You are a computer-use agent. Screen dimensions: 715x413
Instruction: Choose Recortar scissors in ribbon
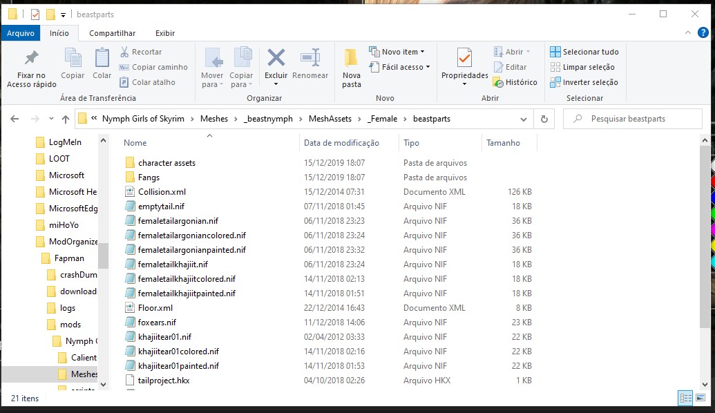pyautogui.click(x=141, y=52)
